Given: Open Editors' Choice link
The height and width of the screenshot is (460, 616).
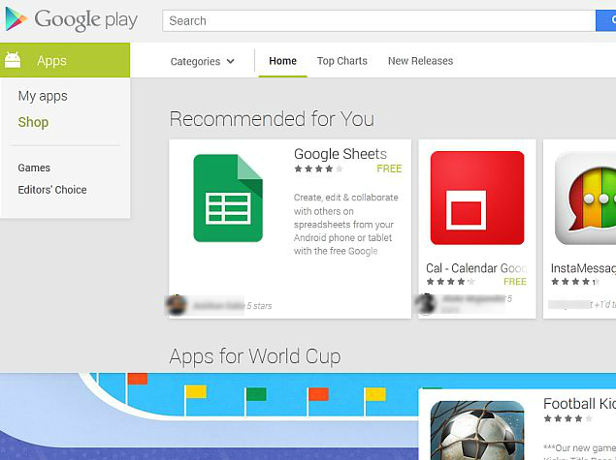Looking at the screenshot, I should pyautogui.click(x=52, y=190).
